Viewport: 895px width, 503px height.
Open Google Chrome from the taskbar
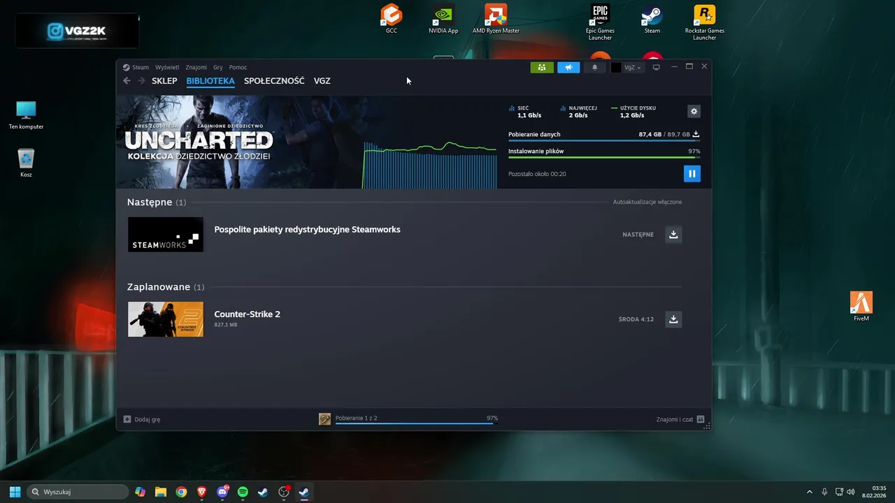click(181, 492)
